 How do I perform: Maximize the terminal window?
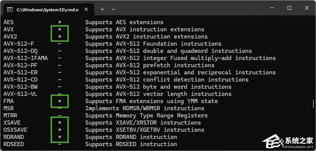click(x=289, y=8)
